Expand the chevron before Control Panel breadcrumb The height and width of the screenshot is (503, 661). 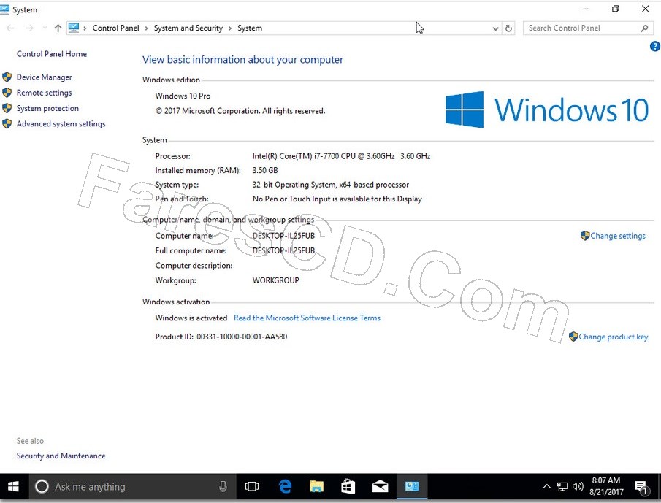tap(85, 28)
